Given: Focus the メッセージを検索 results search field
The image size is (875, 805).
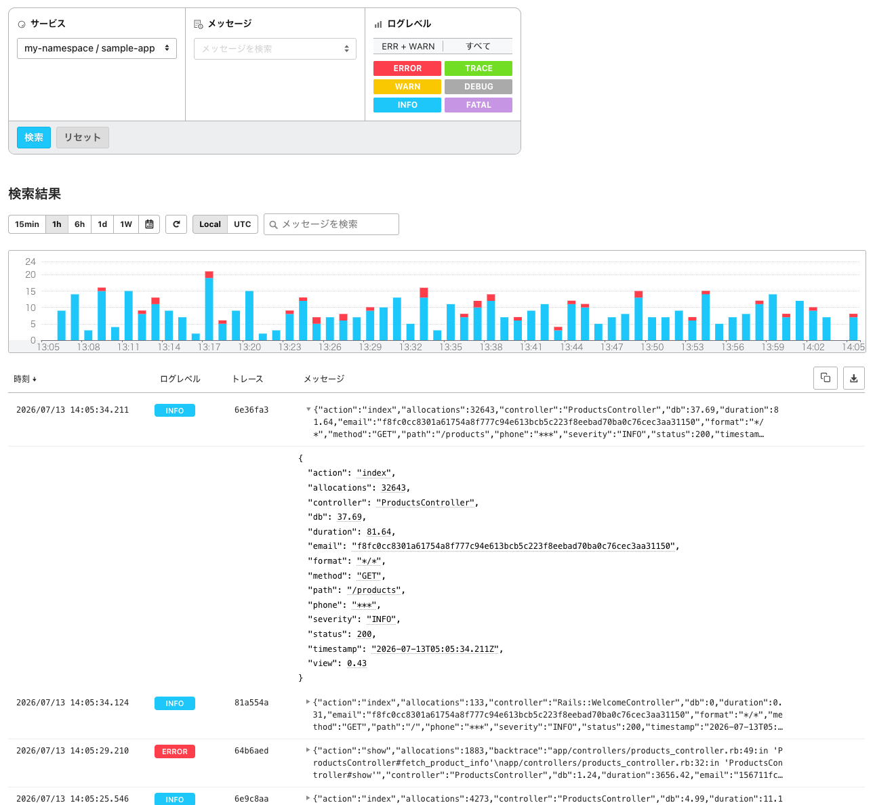Looking at the screenshot, I should click(x=331, y=224).
